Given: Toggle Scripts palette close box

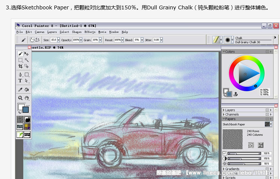Looking at the screenshot, I should [x=267, y=178].
